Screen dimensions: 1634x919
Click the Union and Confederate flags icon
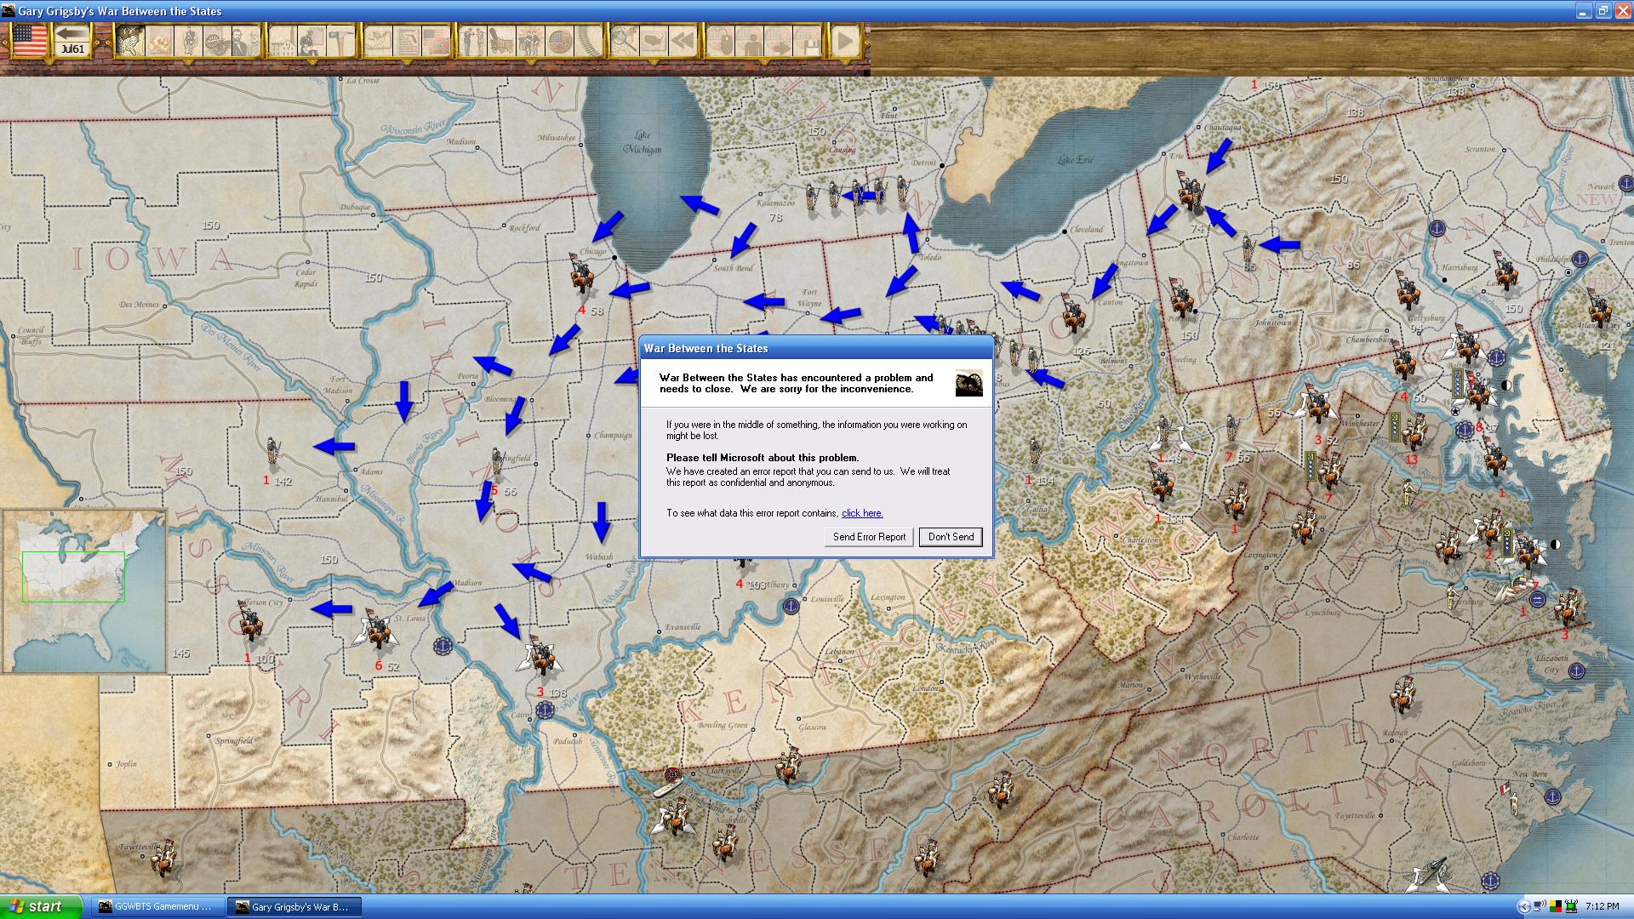coord(436,40)
